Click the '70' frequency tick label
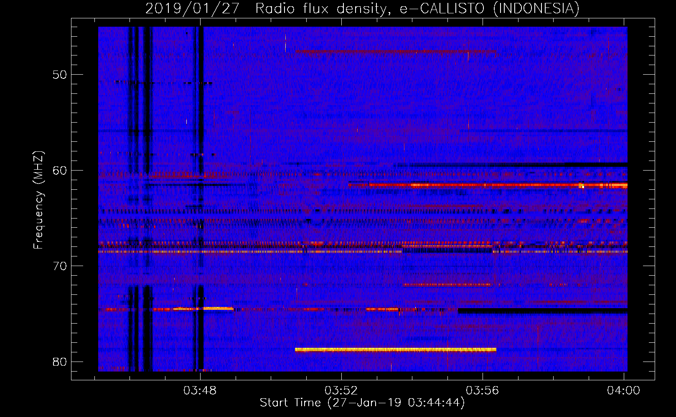The width and height of the screenshot is (676, 417). [x=60, y=266]
